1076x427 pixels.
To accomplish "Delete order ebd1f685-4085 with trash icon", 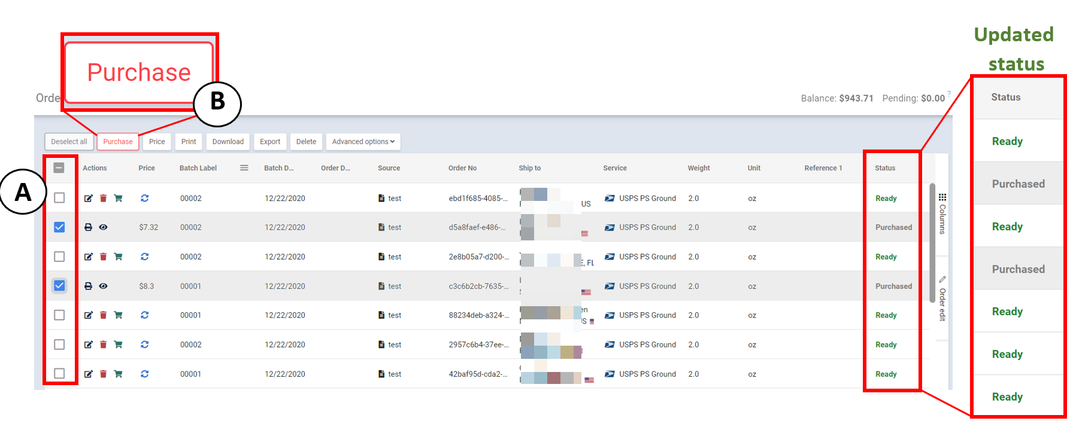I will pyautogui.click(x=103, y=199).
